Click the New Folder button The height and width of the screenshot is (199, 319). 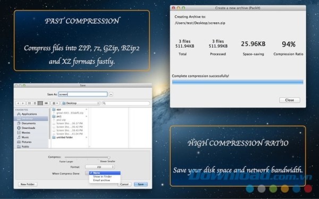tap(28, 184)
